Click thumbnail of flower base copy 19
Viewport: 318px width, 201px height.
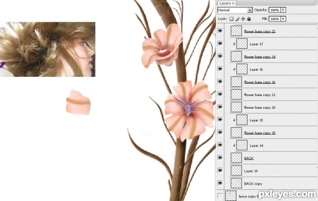pyautogui.click(x=236, y=56)
